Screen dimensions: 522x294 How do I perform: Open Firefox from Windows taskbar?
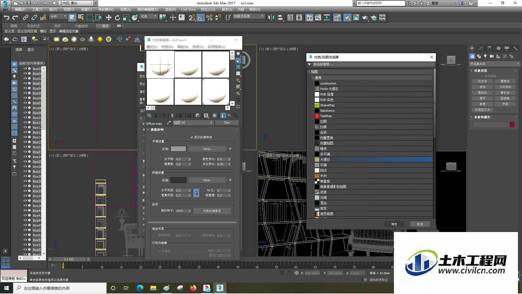(193, 288)
